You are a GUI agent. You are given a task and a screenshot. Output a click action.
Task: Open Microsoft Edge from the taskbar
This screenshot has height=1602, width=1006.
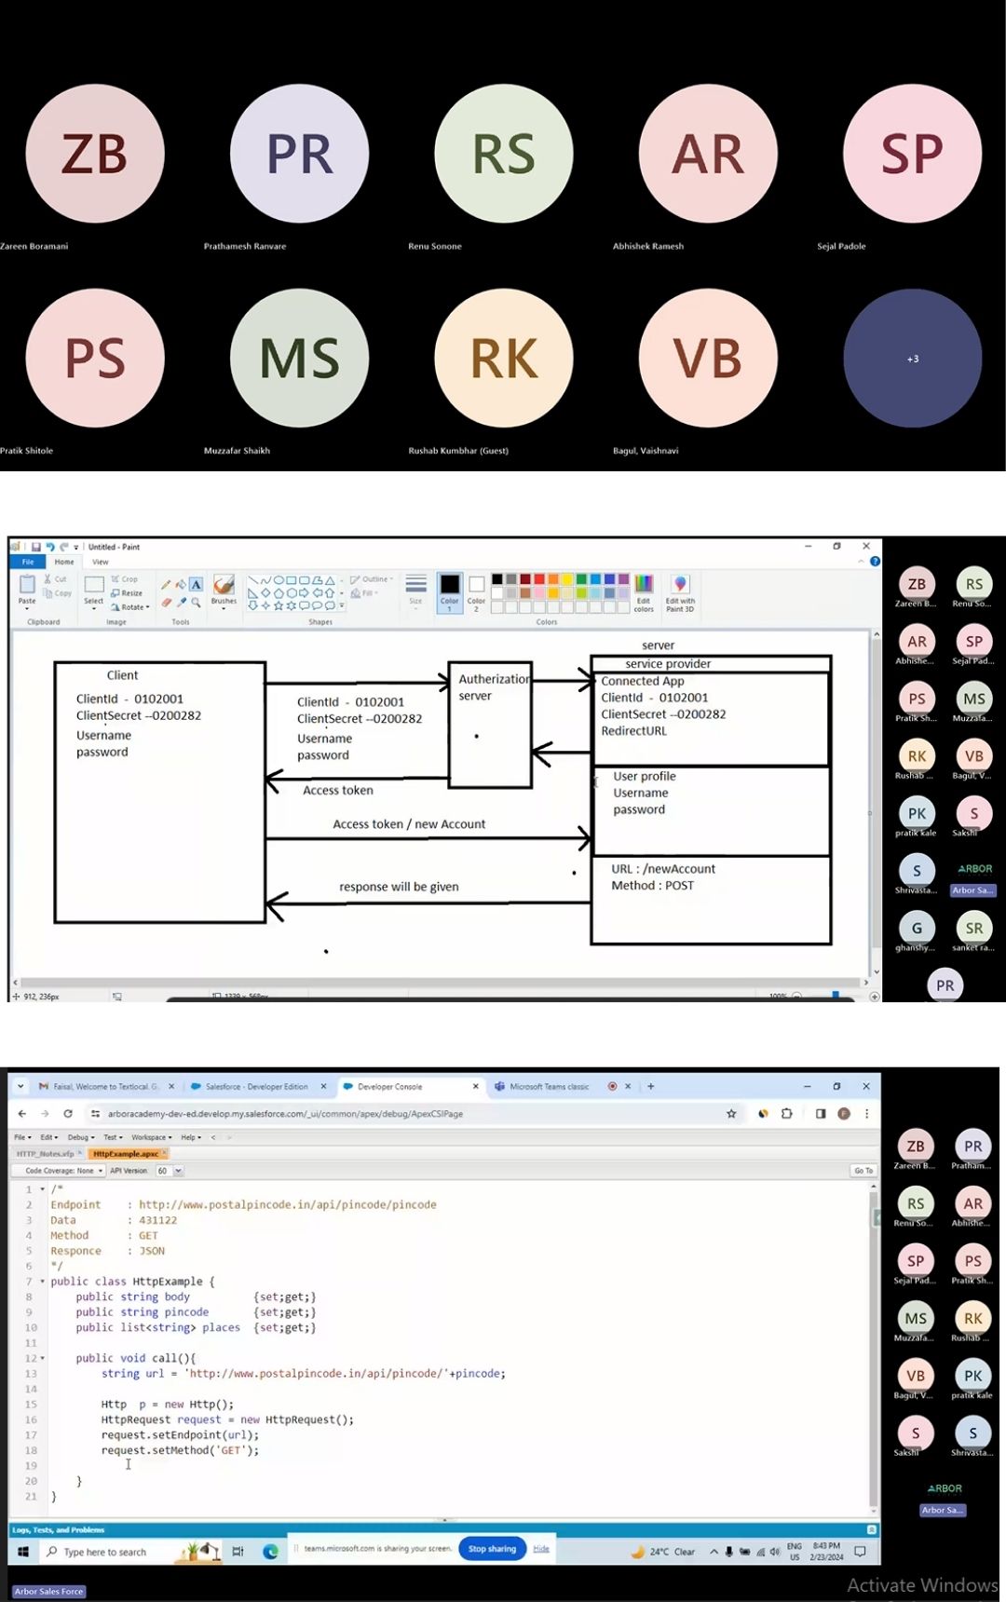270,1552
